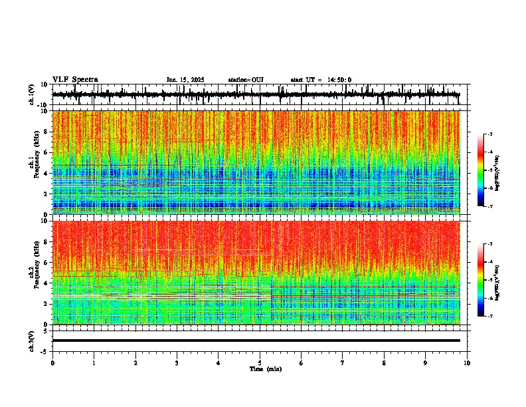This screenshot has width=526, height=407.
Task: Click the ch.1 voltage waveform trace
Action: [x=256, y=94]
